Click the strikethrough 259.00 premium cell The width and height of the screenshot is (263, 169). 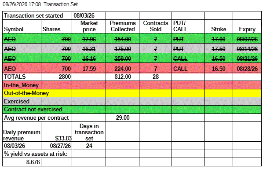[x=122, y=59]
